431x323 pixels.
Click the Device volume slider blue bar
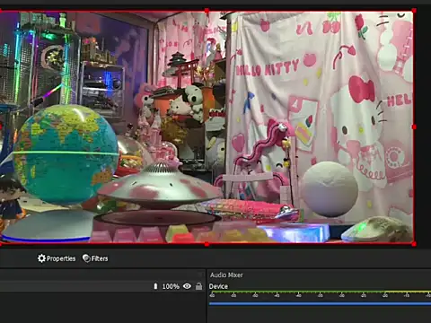(x=320, y=303)
